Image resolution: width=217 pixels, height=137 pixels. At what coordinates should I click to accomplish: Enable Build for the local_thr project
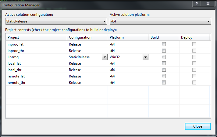click(164, 70)
